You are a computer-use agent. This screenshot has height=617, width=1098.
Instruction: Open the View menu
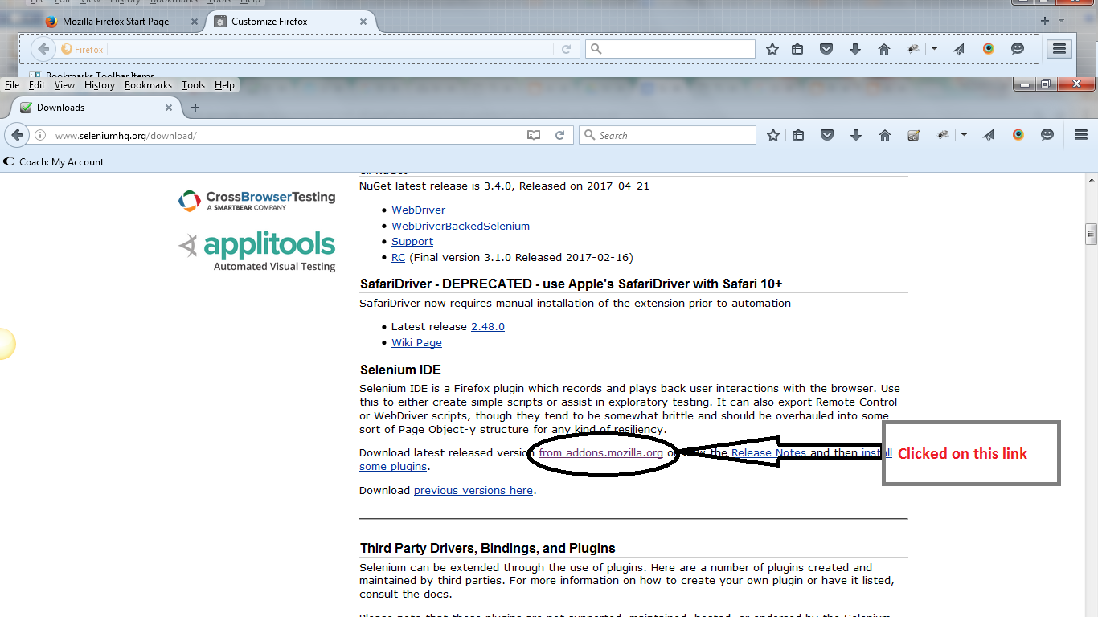64,85
